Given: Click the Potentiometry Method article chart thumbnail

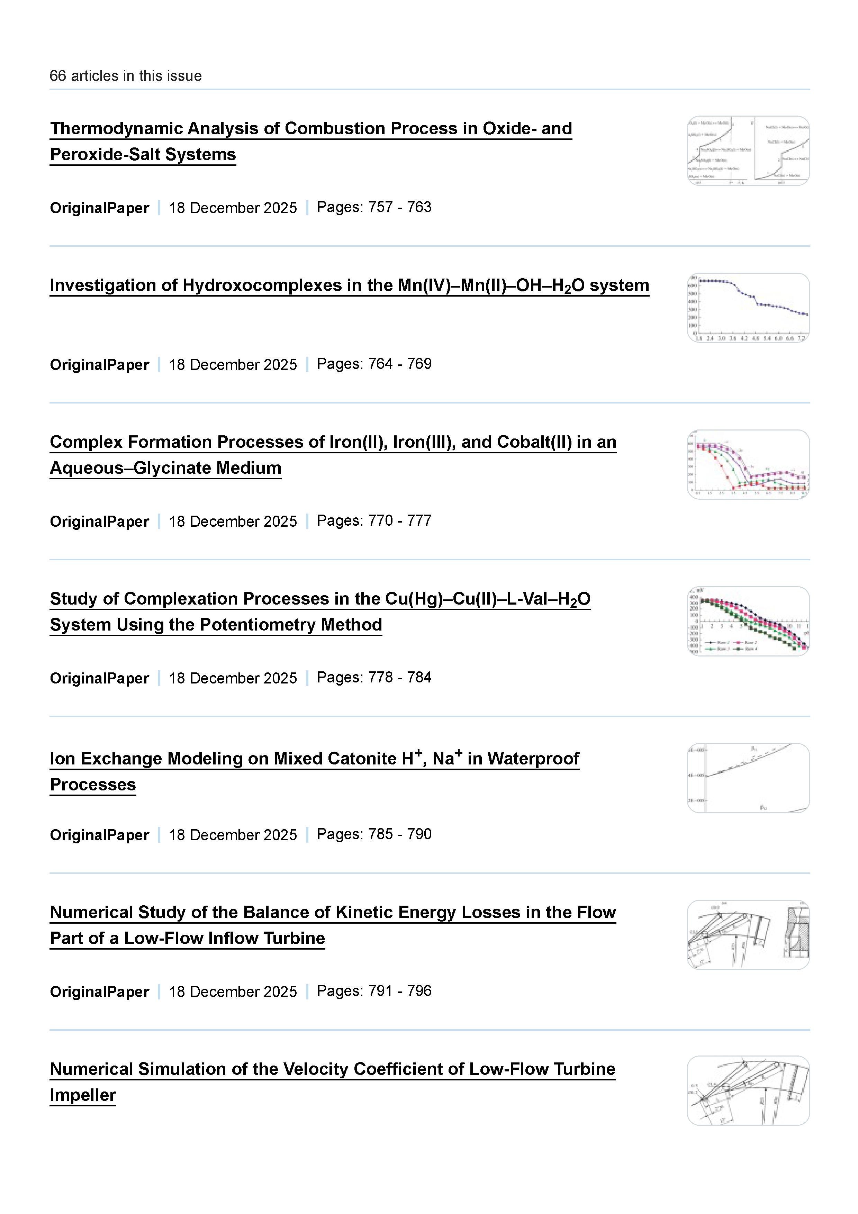Looking at the screenshot, I should click(748, 621).
